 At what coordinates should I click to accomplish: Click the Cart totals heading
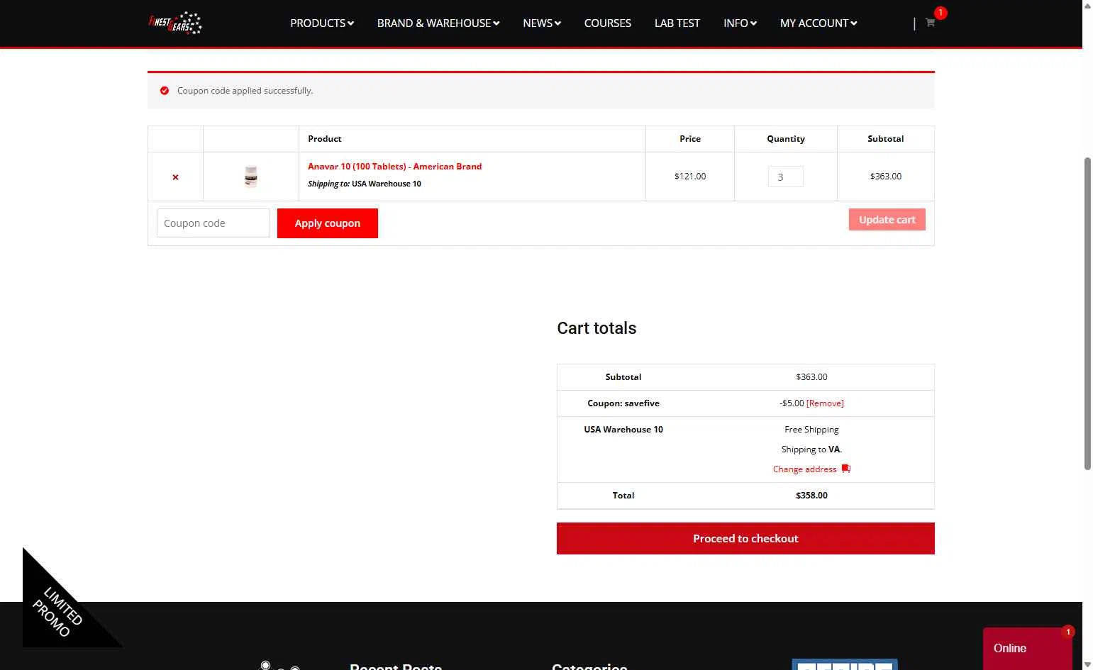[x=597, y=328]
